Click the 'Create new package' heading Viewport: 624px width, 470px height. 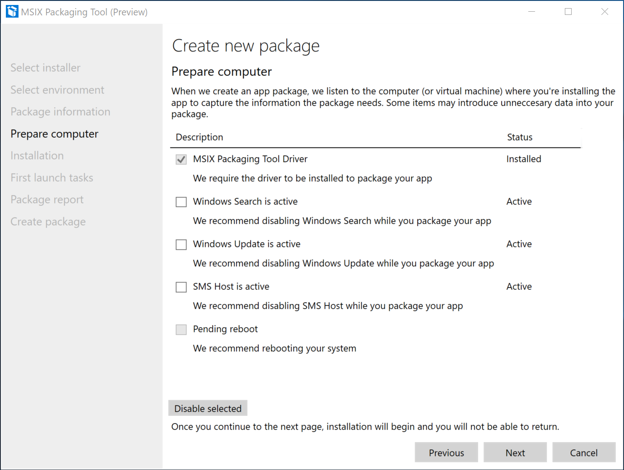[246, 46]
